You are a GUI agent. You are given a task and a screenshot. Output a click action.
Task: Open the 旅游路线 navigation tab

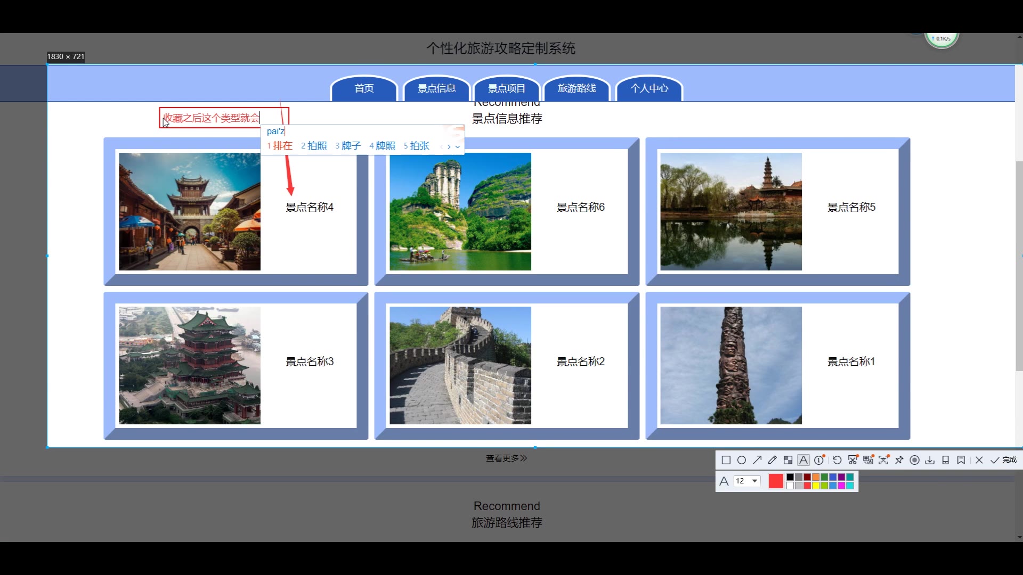(577, 88)
